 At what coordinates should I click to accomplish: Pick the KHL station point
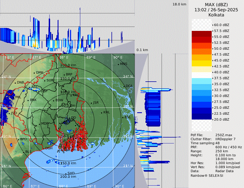click(102, 113)
